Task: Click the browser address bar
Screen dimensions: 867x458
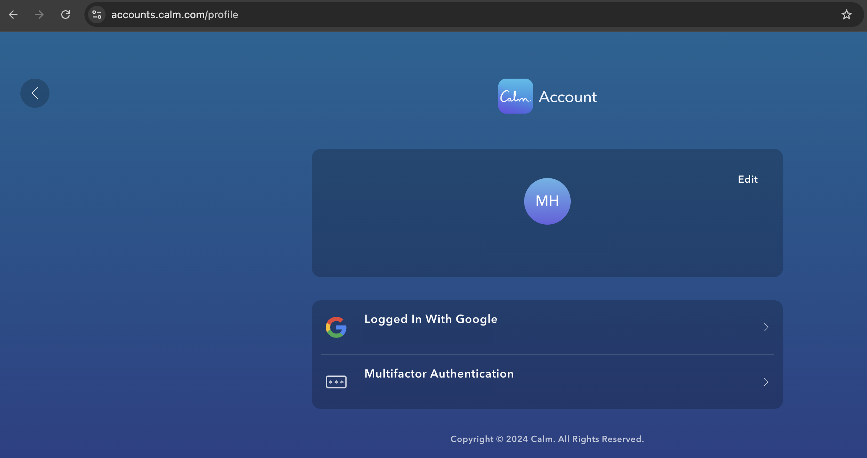Action: [x=291, y=15]
